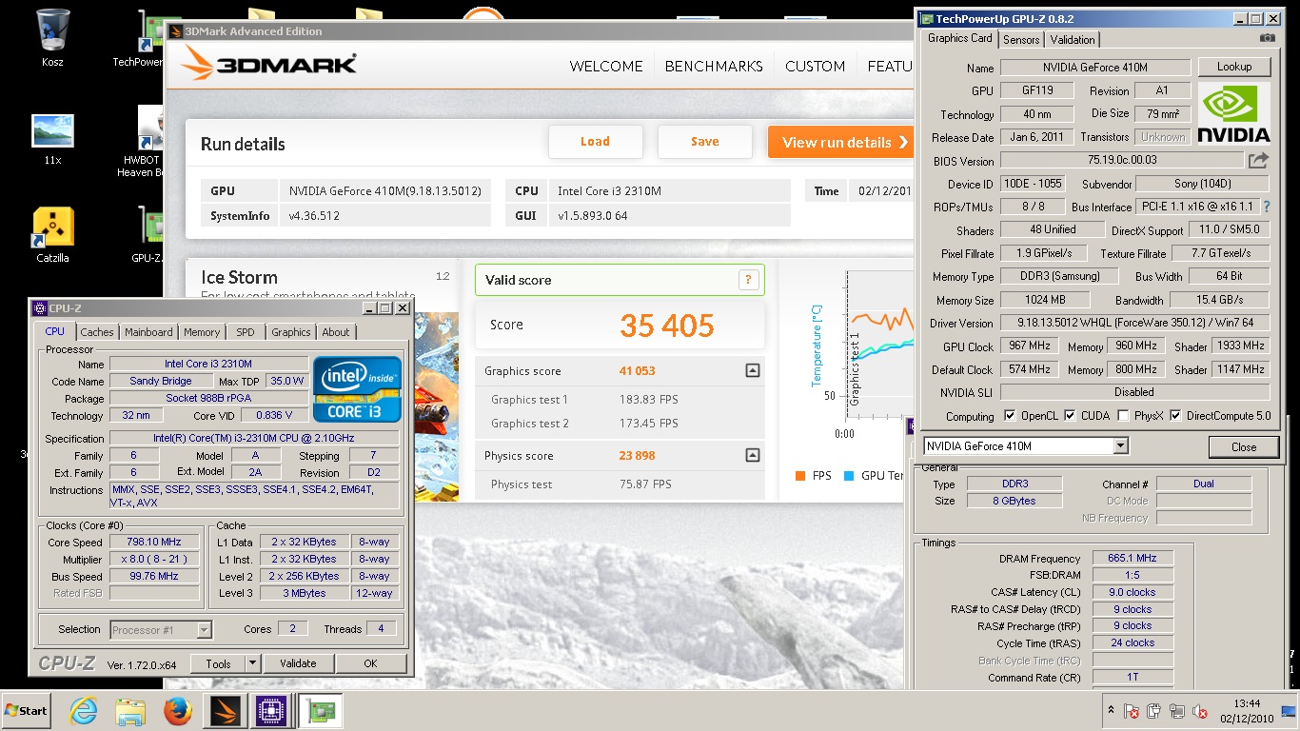Viewport: 1300px width, 731px height.
Task: Open the Kosz recycle bin desktop icon
Action: (52, 38)
